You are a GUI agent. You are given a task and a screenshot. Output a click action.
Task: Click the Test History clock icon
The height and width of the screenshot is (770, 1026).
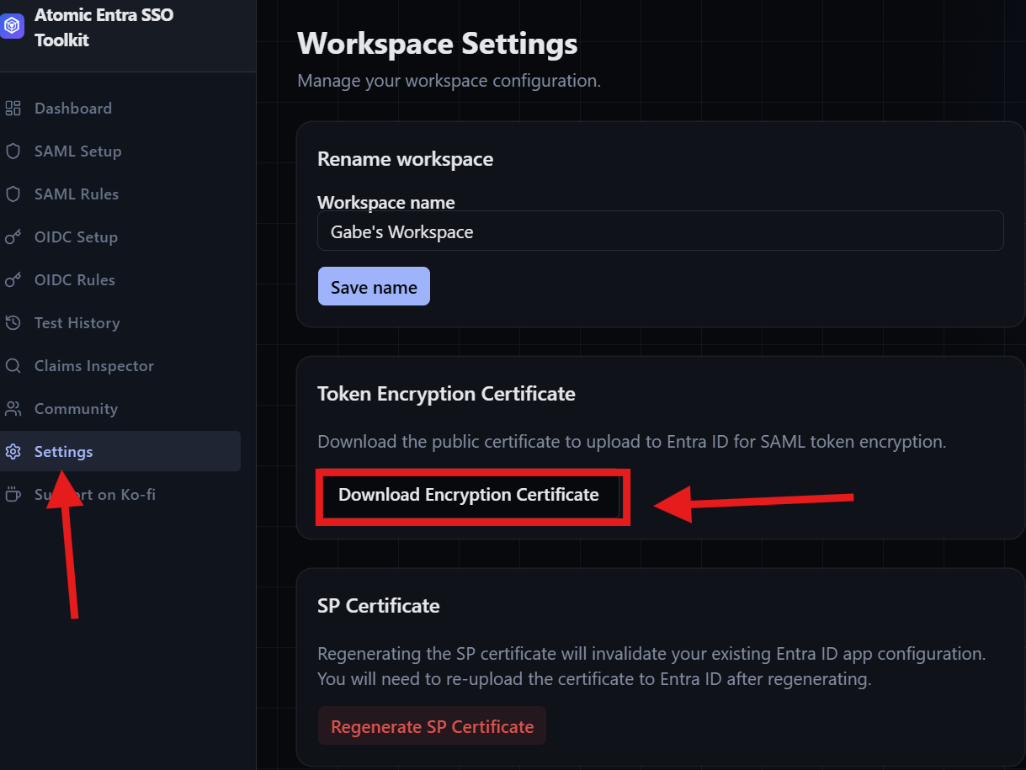13,323
